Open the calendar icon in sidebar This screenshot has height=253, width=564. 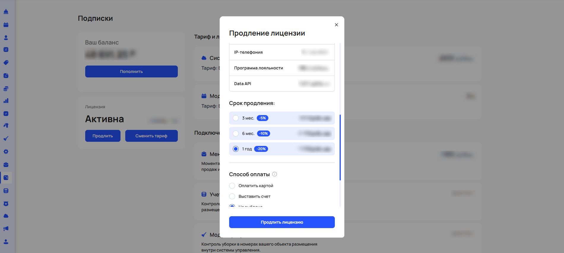pos(6,25)
